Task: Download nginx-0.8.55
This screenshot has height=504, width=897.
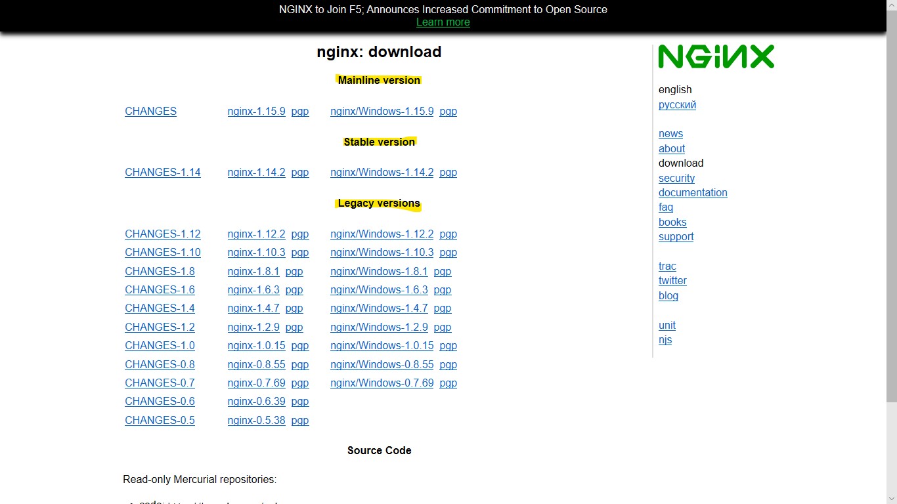Action: point(257,365)
